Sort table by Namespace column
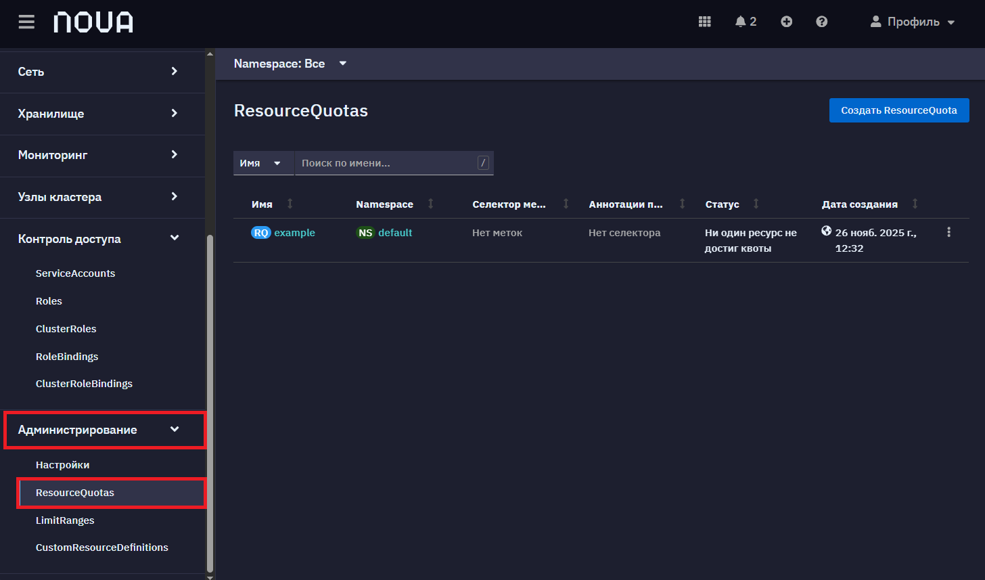The image size is (985, 580). click(x=395, y=204)
